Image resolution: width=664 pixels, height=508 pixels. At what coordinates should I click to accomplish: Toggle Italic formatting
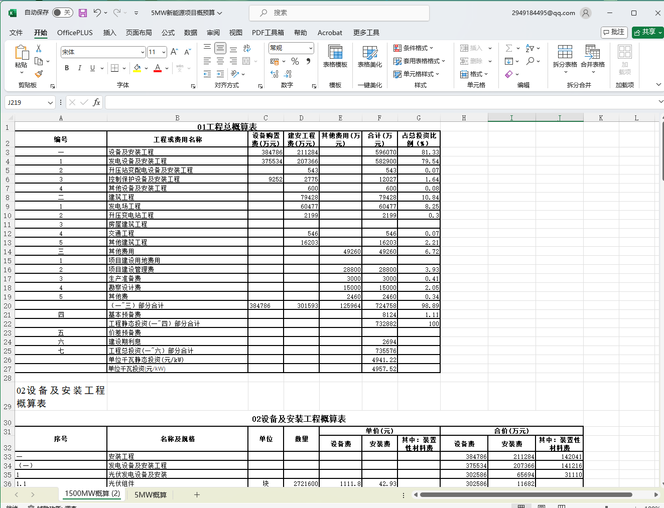click(79, 68)
